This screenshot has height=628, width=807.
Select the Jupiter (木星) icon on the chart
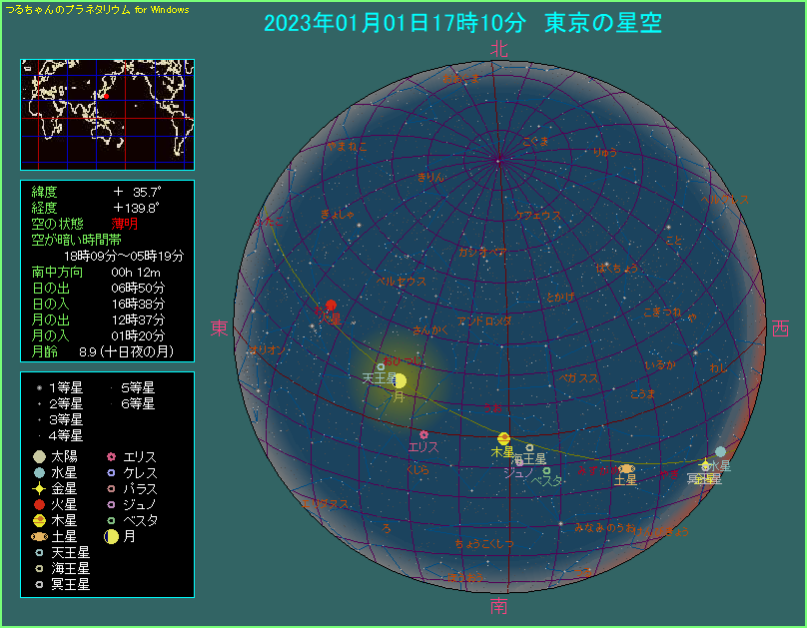pyautogui.click(x=504, y=438)
